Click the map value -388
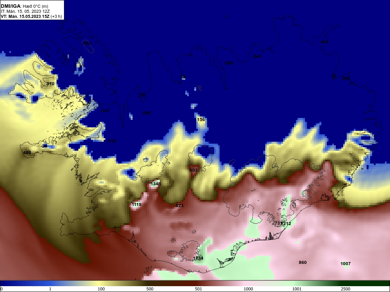Image resolution: width=390 pixels, height=292 pixels. (x=345, y=79)
